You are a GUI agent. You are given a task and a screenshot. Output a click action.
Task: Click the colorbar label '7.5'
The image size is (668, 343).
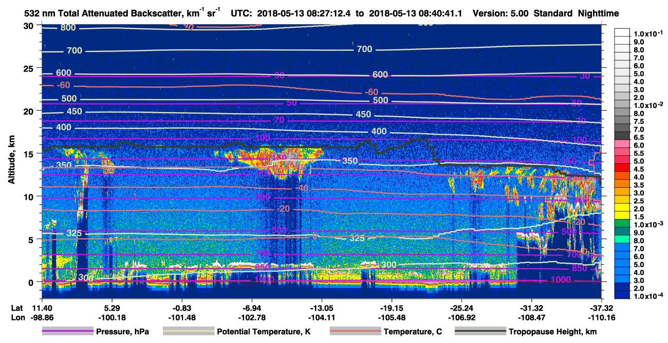coord(640,121)
